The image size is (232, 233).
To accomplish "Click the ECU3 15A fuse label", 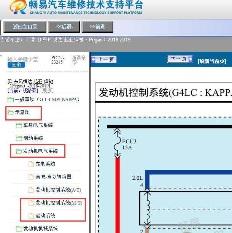I will click(x=129, y=144).
